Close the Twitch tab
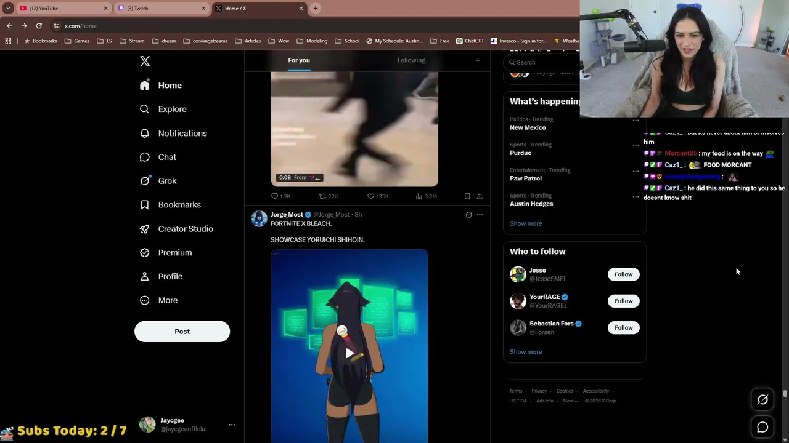 click(203, 9)
